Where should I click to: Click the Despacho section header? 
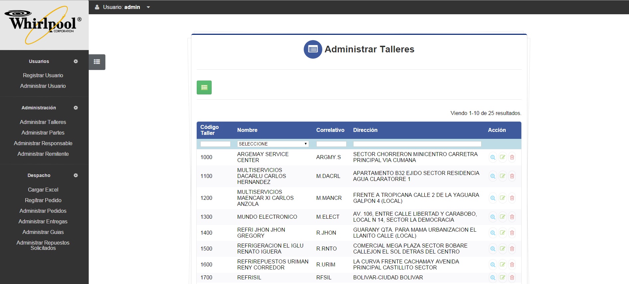[39, 175]
